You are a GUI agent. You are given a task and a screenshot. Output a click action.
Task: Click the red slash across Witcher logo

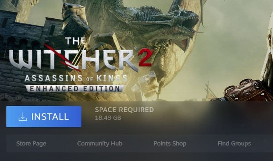click(x=62, y=58)
